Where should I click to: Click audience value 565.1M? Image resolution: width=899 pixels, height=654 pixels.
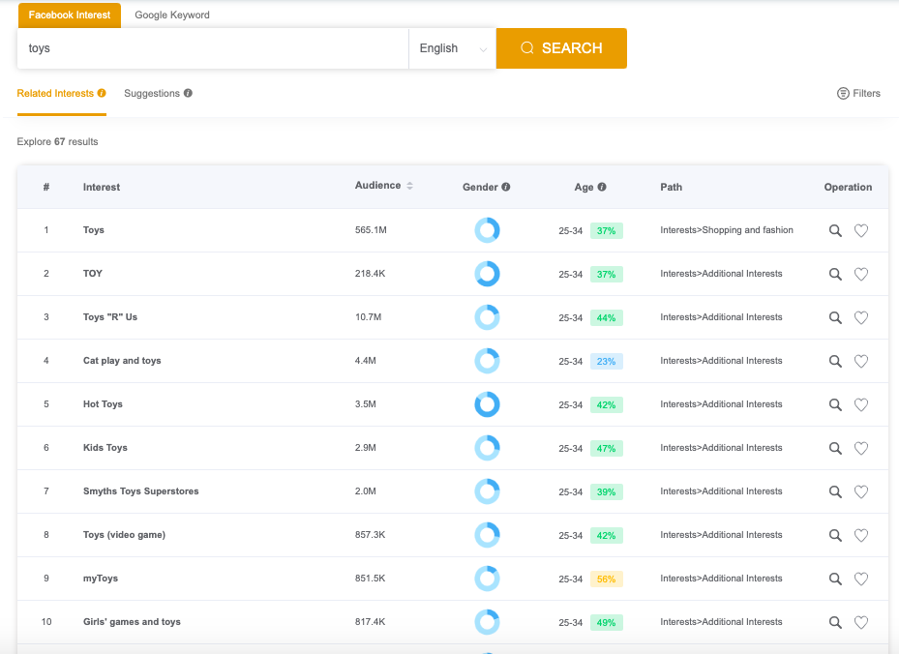pos(371,230)
